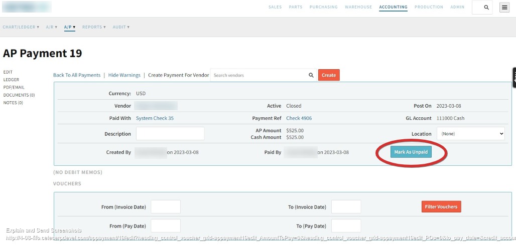
Task: Open the Reports dropdown menu
Action: point(94,27)
